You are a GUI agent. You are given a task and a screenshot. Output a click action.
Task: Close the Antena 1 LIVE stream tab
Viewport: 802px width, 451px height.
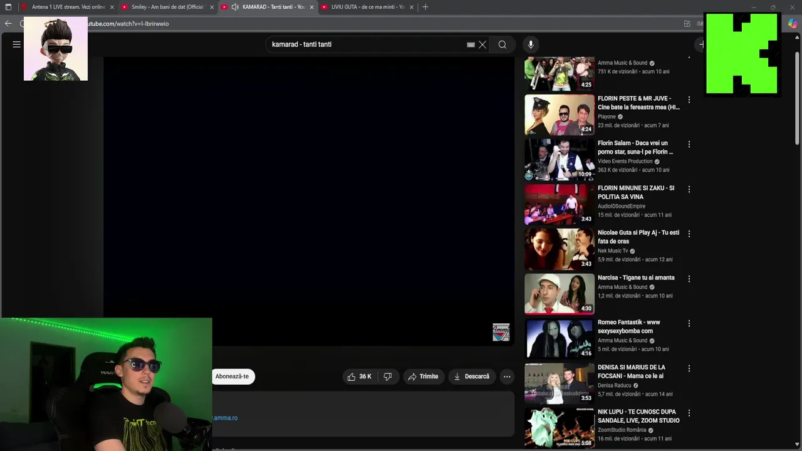point(112,7)
